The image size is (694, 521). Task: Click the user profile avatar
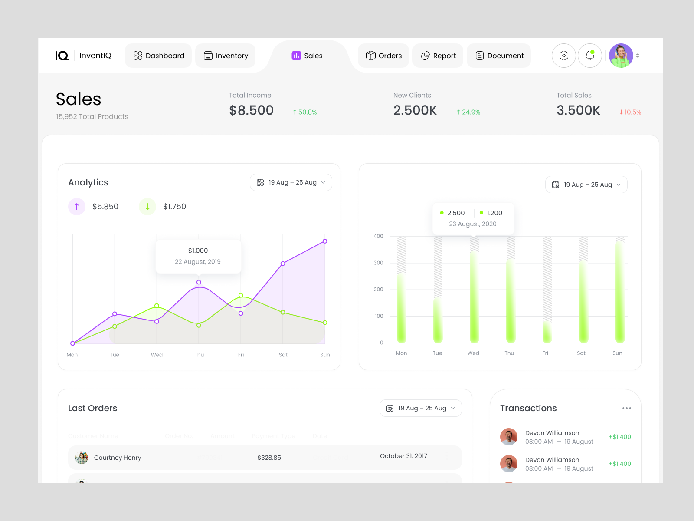(x=621, y=56)
